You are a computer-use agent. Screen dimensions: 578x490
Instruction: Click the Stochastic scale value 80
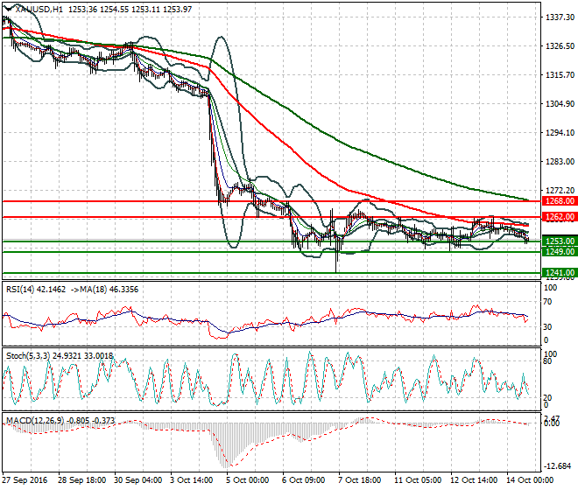pyautogui.click(x=547, y=361)
